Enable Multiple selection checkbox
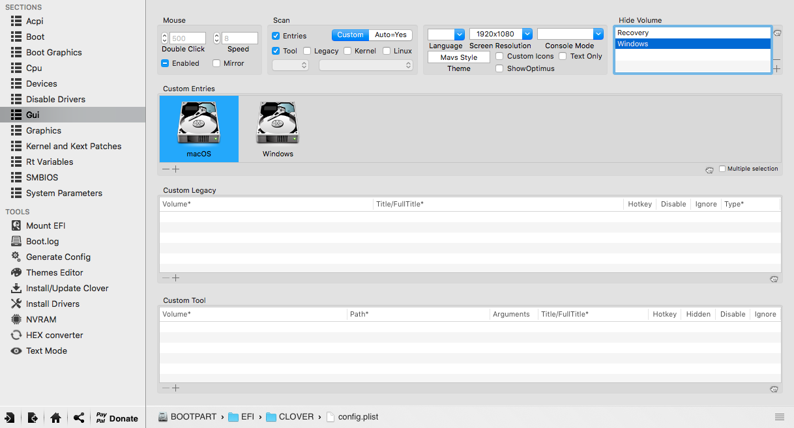Image resolution: width=794 pixels, height=428 pixels. (x=722, y=169)
